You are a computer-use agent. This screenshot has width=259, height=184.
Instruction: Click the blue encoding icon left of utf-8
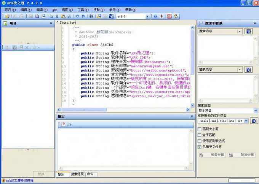[x=111, y=16]
